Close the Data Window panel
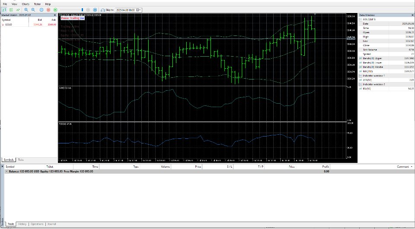Screen dimensions: 415x229 coord(412,15)
